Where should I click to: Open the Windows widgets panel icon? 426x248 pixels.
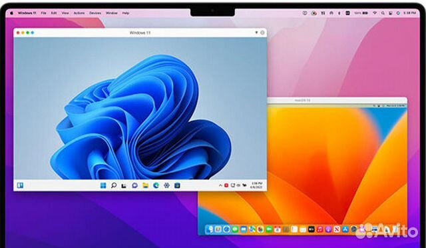coord(20,185)
